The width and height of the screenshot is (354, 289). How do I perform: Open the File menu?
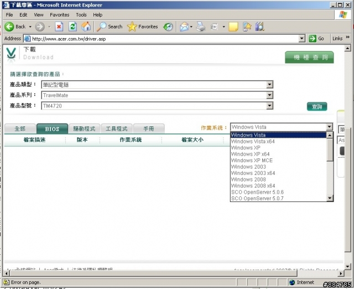click(9, 15)
